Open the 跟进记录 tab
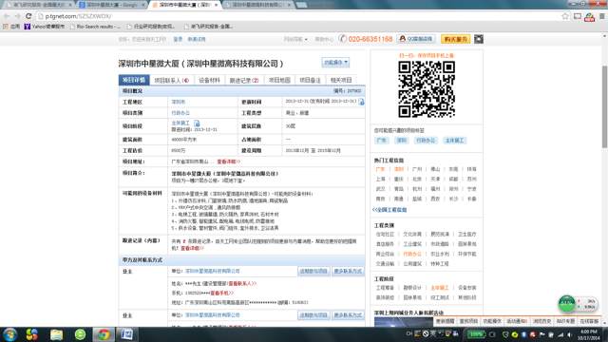 click(x=244, y=80)
